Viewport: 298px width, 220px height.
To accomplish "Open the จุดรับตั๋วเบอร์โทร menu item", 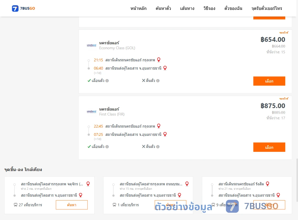I will click(267, 8).
